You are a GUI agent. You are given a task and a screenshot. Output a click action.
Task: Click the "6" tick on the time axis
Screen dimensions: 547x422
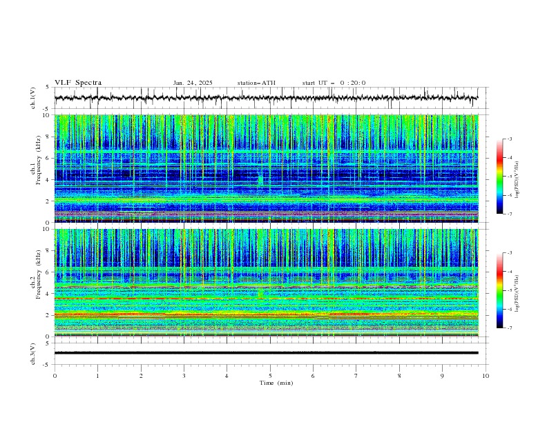(313, 376)
